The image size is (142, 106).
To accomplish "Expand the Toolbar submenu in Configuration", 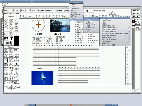I will 115,24.
